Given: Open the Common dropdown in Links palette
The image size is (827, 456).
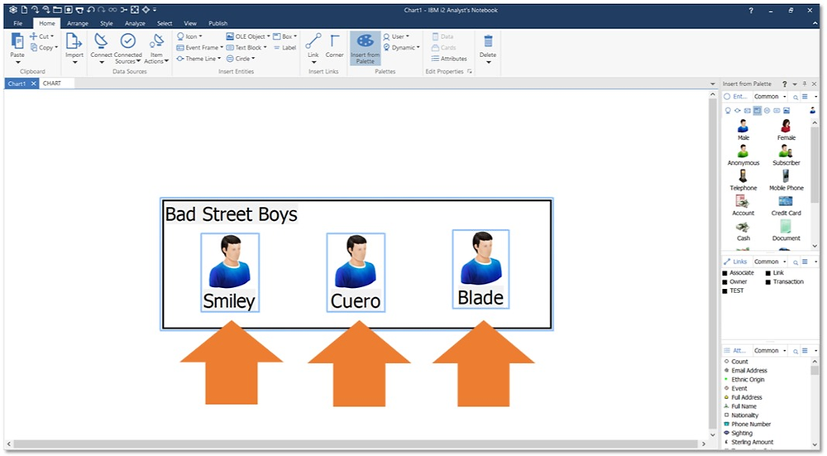Looking at the screenshot, I should [770, 262].
